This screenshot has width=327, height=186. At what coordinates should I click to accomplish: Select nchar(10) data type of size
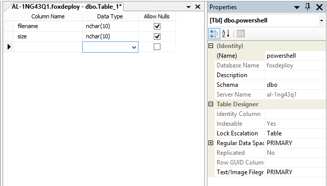tap(110, 36)
